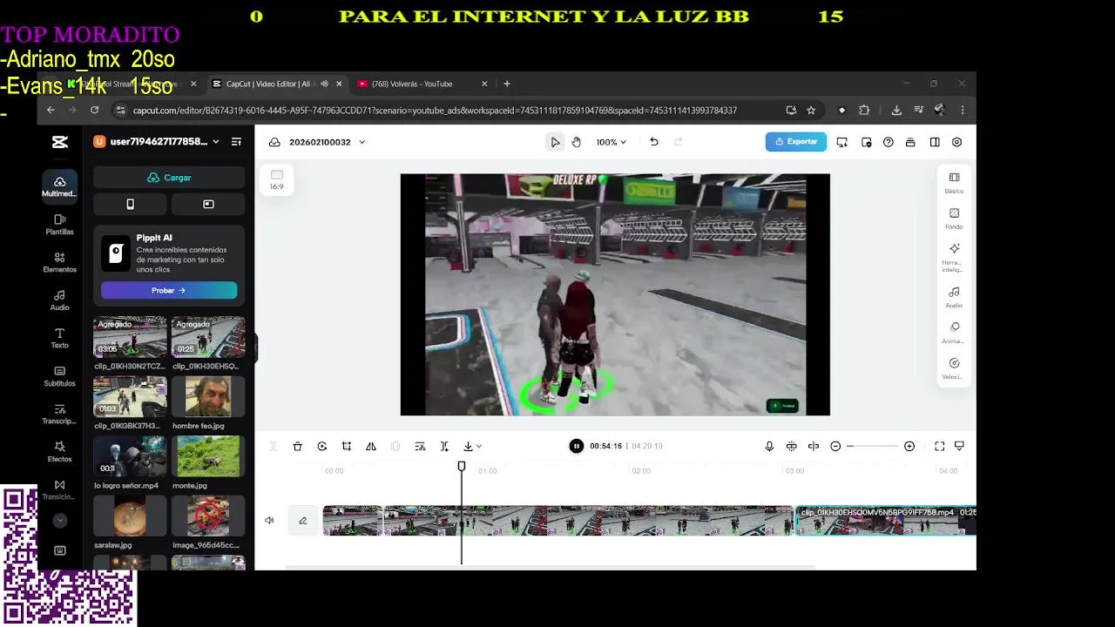Toggle the timeline snapping icon
This screenshot has height=627, width=1115.
click(x=791, y=447)
